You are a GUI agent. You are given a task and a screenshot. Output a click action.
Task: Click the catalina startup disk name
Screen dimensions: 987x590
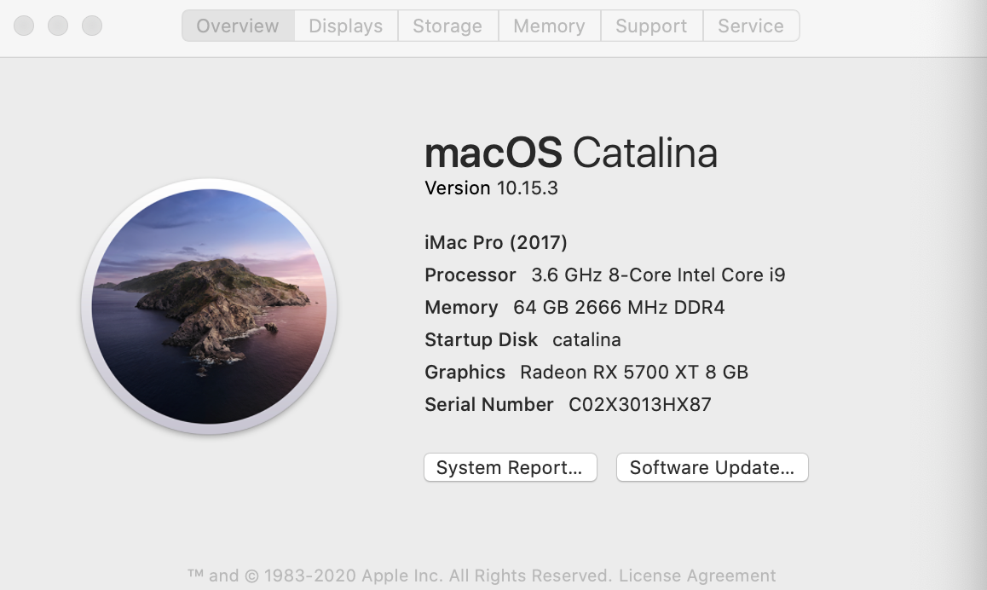point(586,340)
